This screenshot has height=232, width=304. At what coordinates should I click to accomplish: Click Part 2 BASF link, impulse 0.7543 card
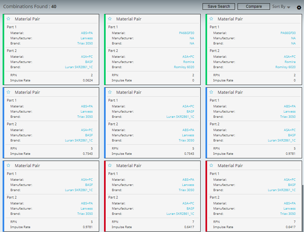[x=89, y=135]
